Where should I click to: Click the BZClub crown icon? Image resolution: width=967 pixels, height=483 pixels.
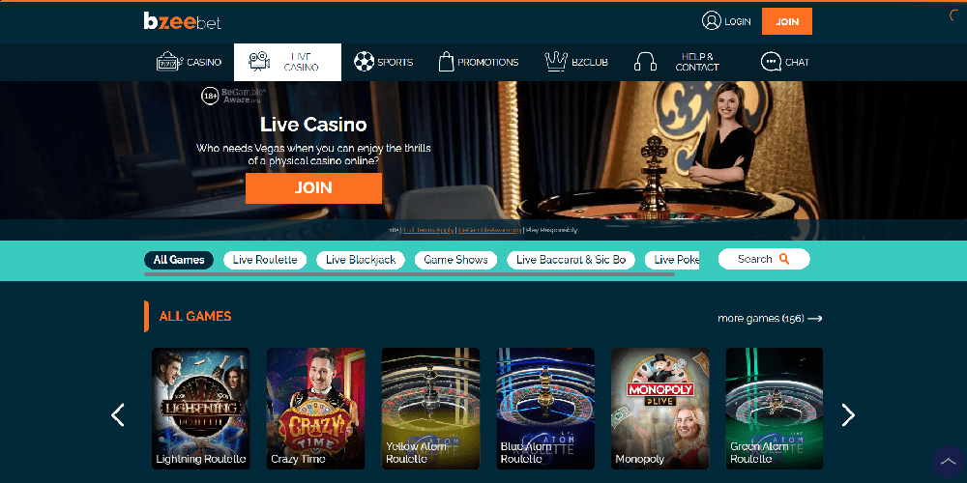[556, 62]
